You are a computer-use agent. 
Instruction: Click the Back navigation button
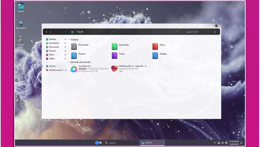pos(46,32)
